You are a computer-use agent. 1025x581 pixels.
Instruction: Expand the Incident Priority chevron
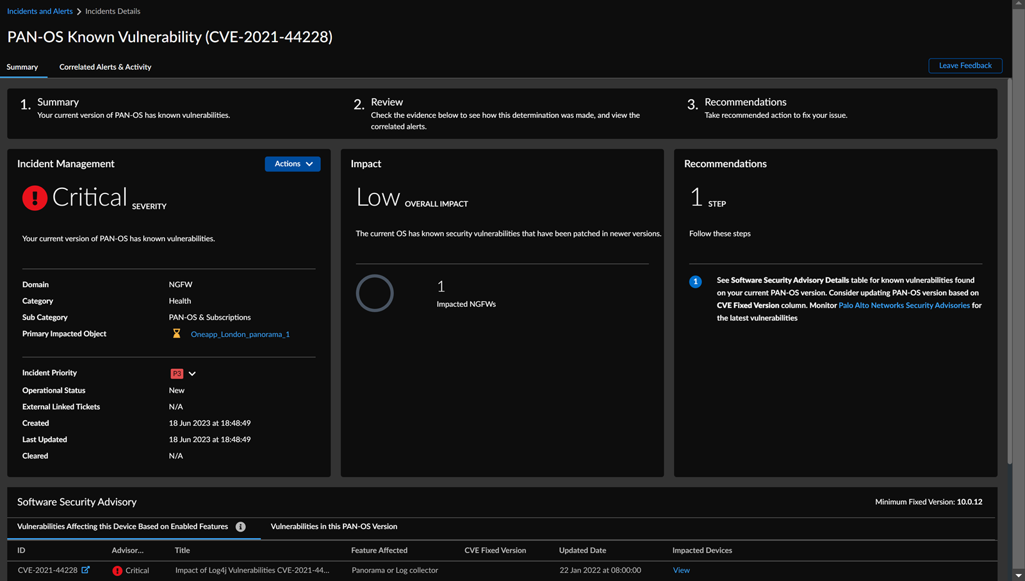[x=192, y=373]
